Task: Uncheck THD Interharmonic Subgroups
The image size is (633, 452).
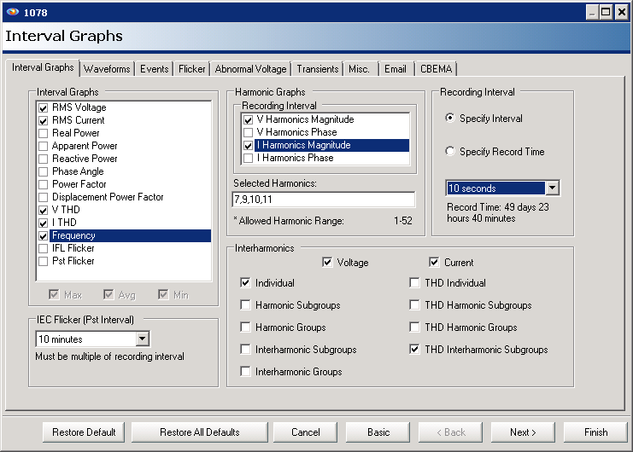Action: [414, 350]
